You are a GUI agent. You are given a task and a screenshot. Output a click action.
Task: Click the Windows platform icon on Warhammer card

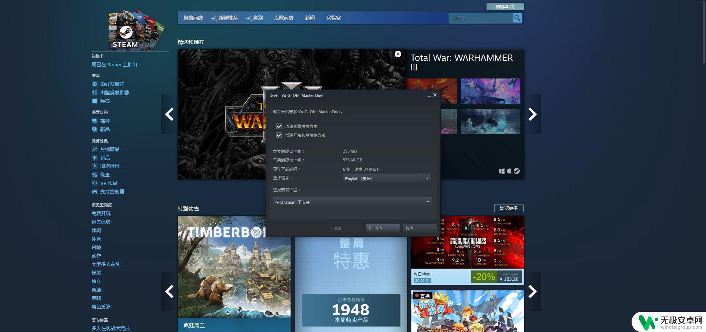(502, 171)
